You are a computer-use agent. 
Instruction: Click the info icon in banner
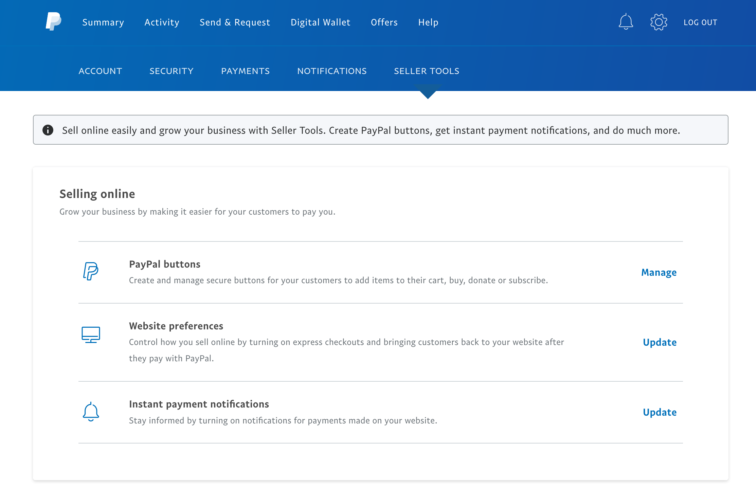point(48,130)
